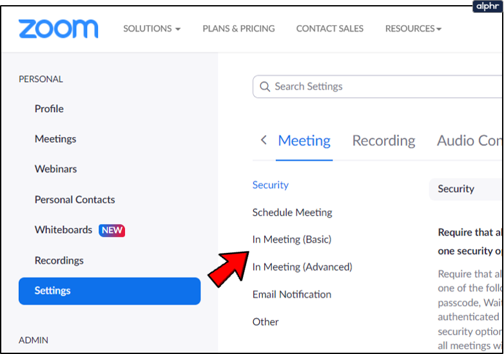Open Whiteboards in the sidebar
The width and height of the screenshot is (504, 354).
tap(64, 230)
